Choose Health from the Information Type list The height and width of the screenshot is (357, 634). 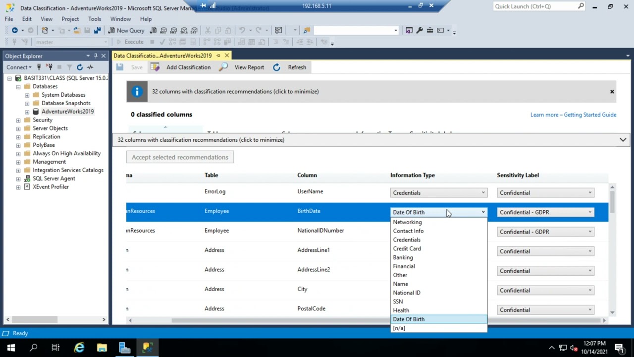(439, 310)
